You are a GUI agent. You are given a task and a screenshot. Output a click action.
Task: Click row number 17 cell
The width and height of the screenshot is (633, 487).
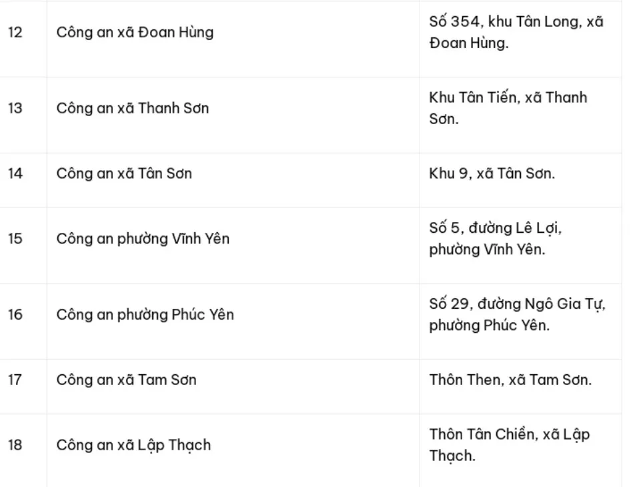pyautogui.click(x=23, y=386)
